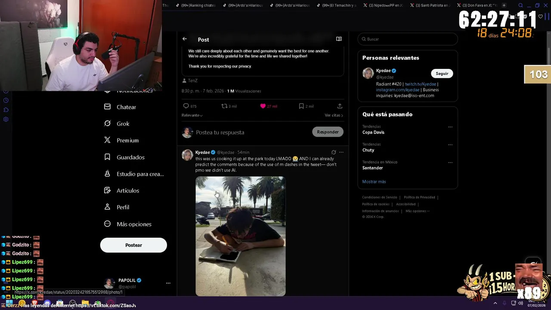Click the repost icon showing 3 mil
The width and height of the screenshot is (551, 310).
coord(224,106)
